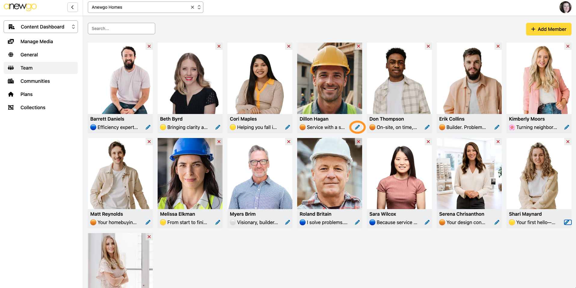The width and height of the screenshot is (576, 288).
Task: Remove Beth Byrd using red X
Action: pos(219,46)
